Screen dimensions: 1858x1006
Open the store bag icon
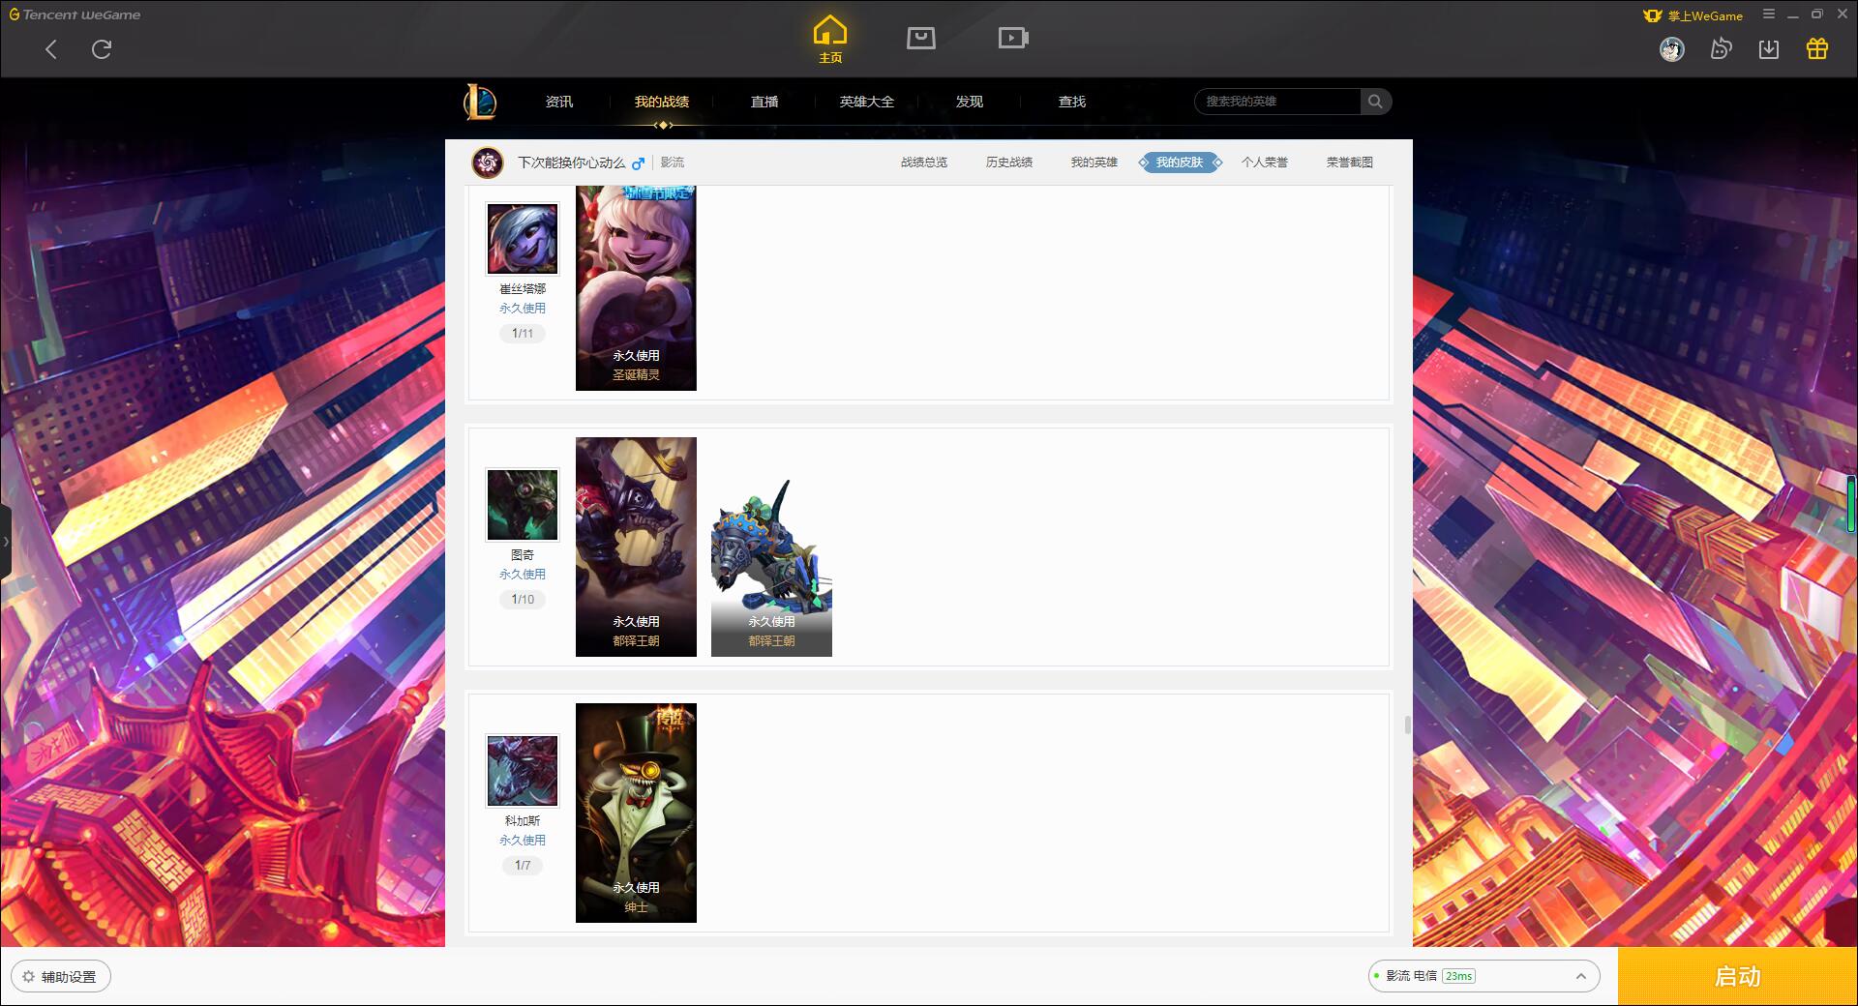click(x=920, y=38)
